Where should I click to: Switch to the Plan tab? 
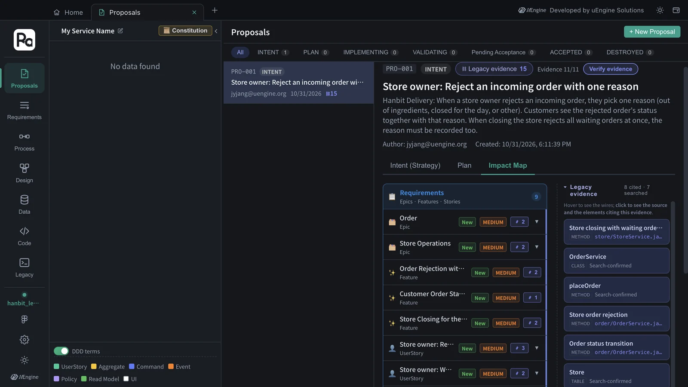coord(464,166)
